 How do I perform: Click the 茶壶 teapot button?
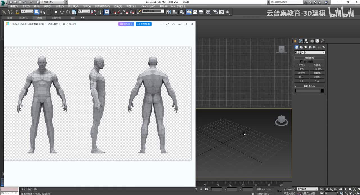point(301,81)
